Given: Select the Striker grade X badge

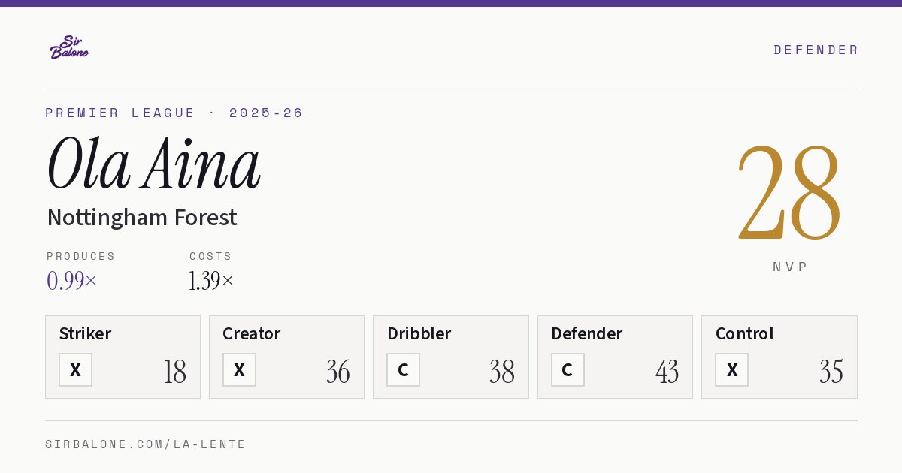Looking at the screenshot, I should (x=75, y=369).
